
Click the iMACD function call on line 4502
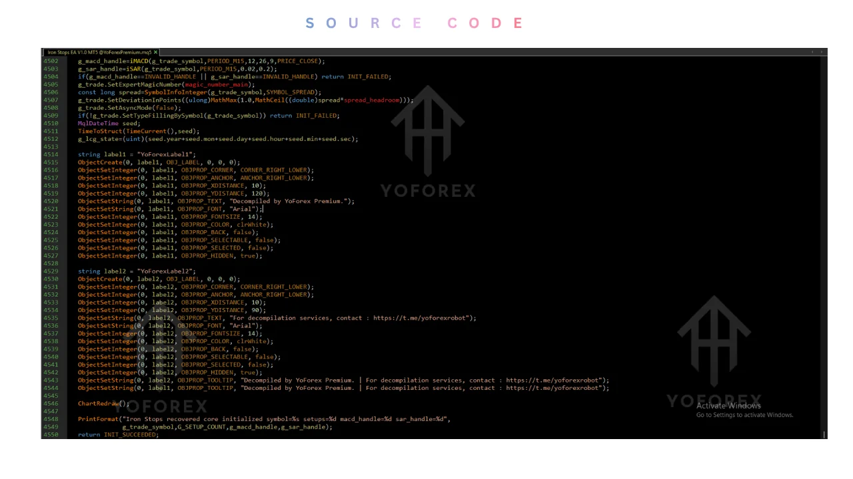tap(139, 61)
